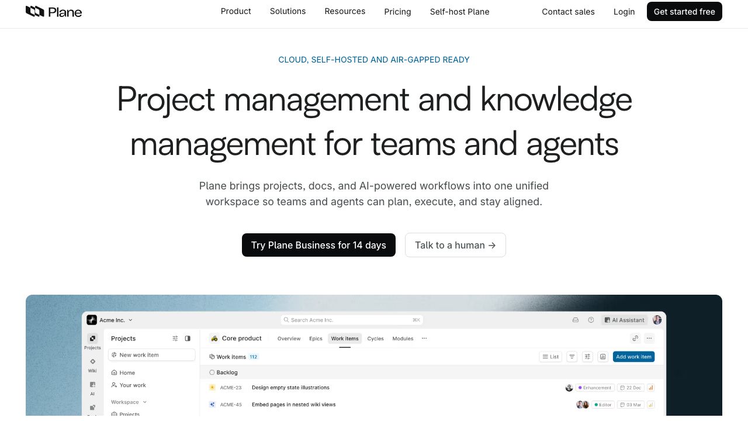
Task: Click the analytics chart icon
Action: [603, 357]
